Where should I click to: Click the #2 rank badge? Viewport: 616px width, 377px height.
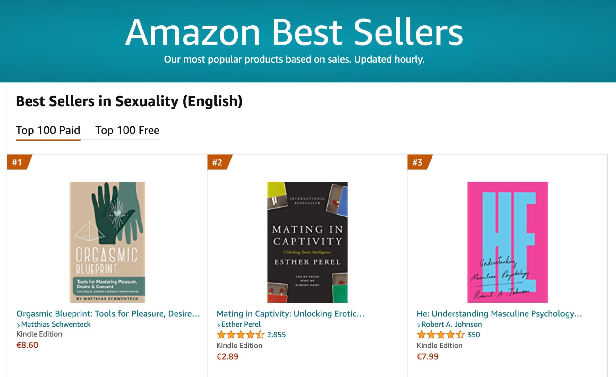click(219, 162)
